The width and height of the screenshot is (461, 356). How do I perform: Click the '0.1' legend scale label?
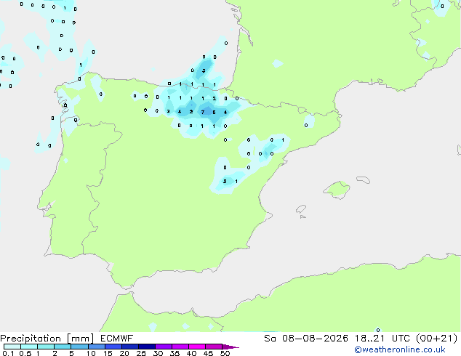[x=8, y=353]
